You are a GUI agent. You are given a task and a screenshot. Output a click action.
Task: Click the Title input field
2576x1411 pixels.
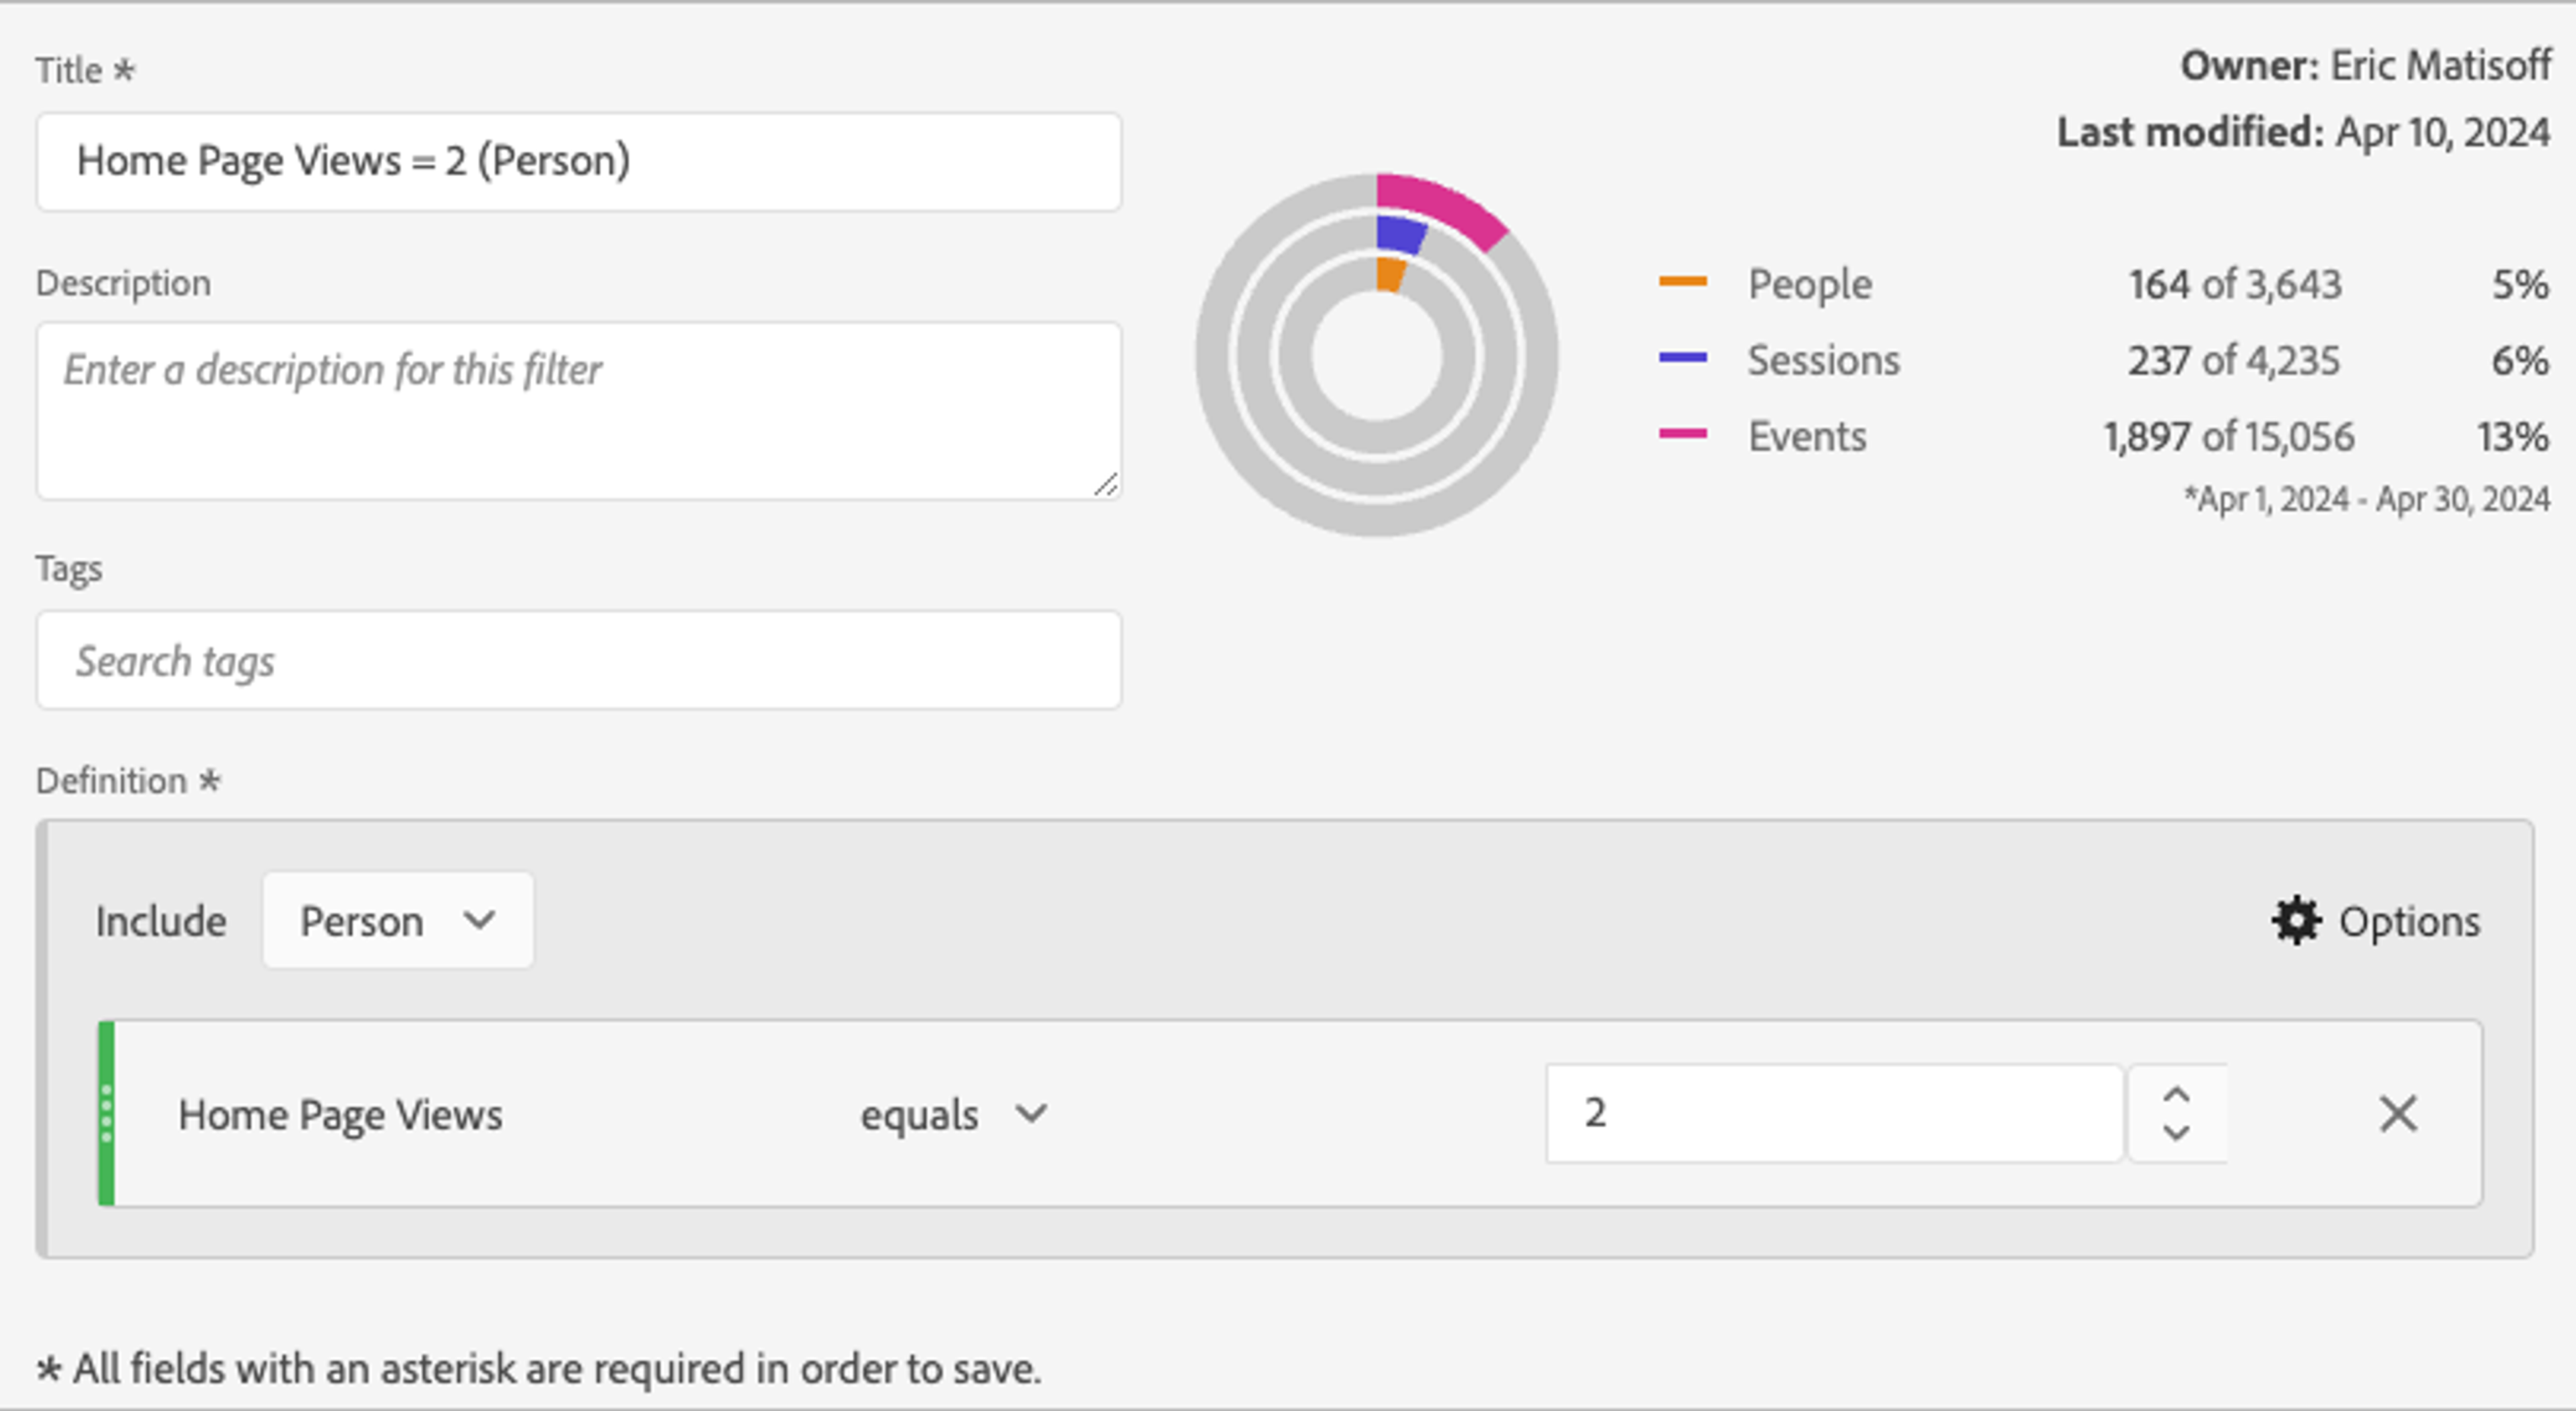[578, 161]
